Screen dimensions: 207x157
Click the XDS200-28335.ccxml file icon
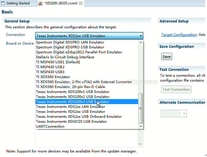[40, 3]
